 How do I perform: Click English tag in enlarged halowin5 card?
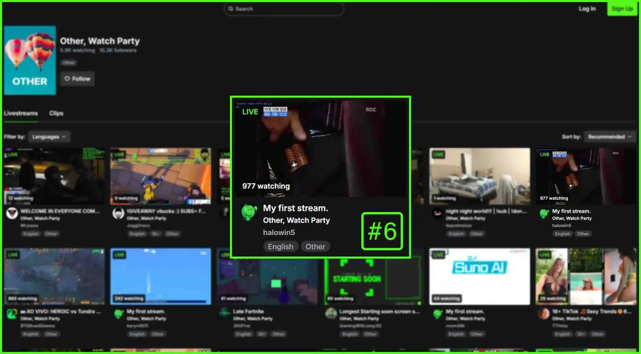[280, 247]
